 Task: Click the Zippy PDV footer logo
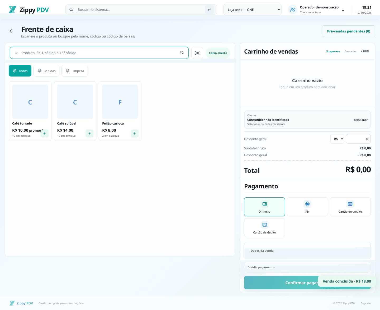click(x=21, y=303)
